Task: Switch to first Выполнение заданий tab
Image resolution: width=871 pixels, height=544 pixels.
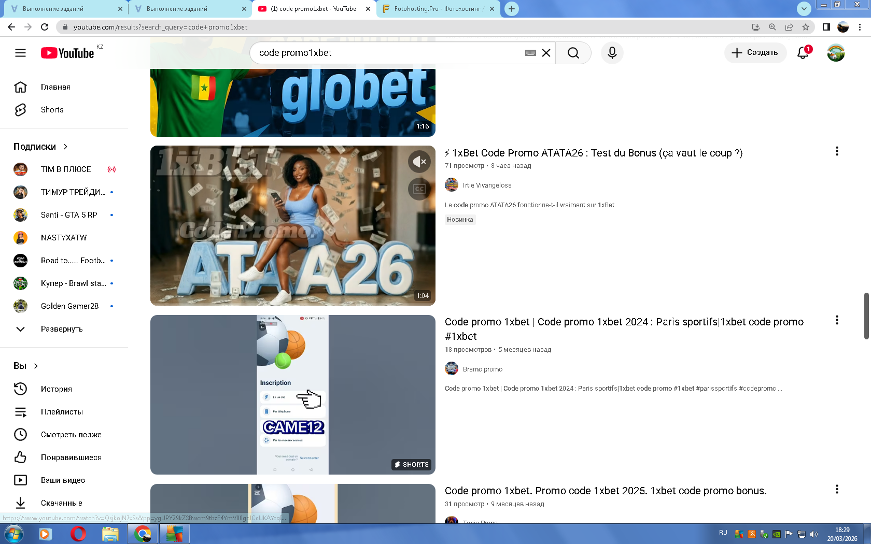Action: coord(66,9)
